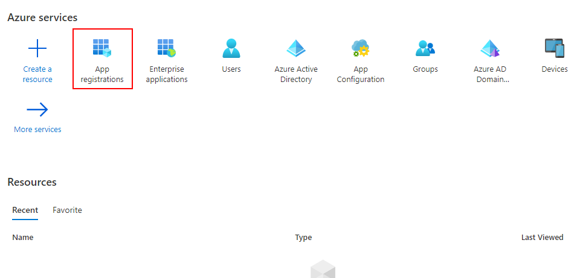
Task: Open the Enterprise applications icon
Action: pyautogui.click(x=167, y=48)
